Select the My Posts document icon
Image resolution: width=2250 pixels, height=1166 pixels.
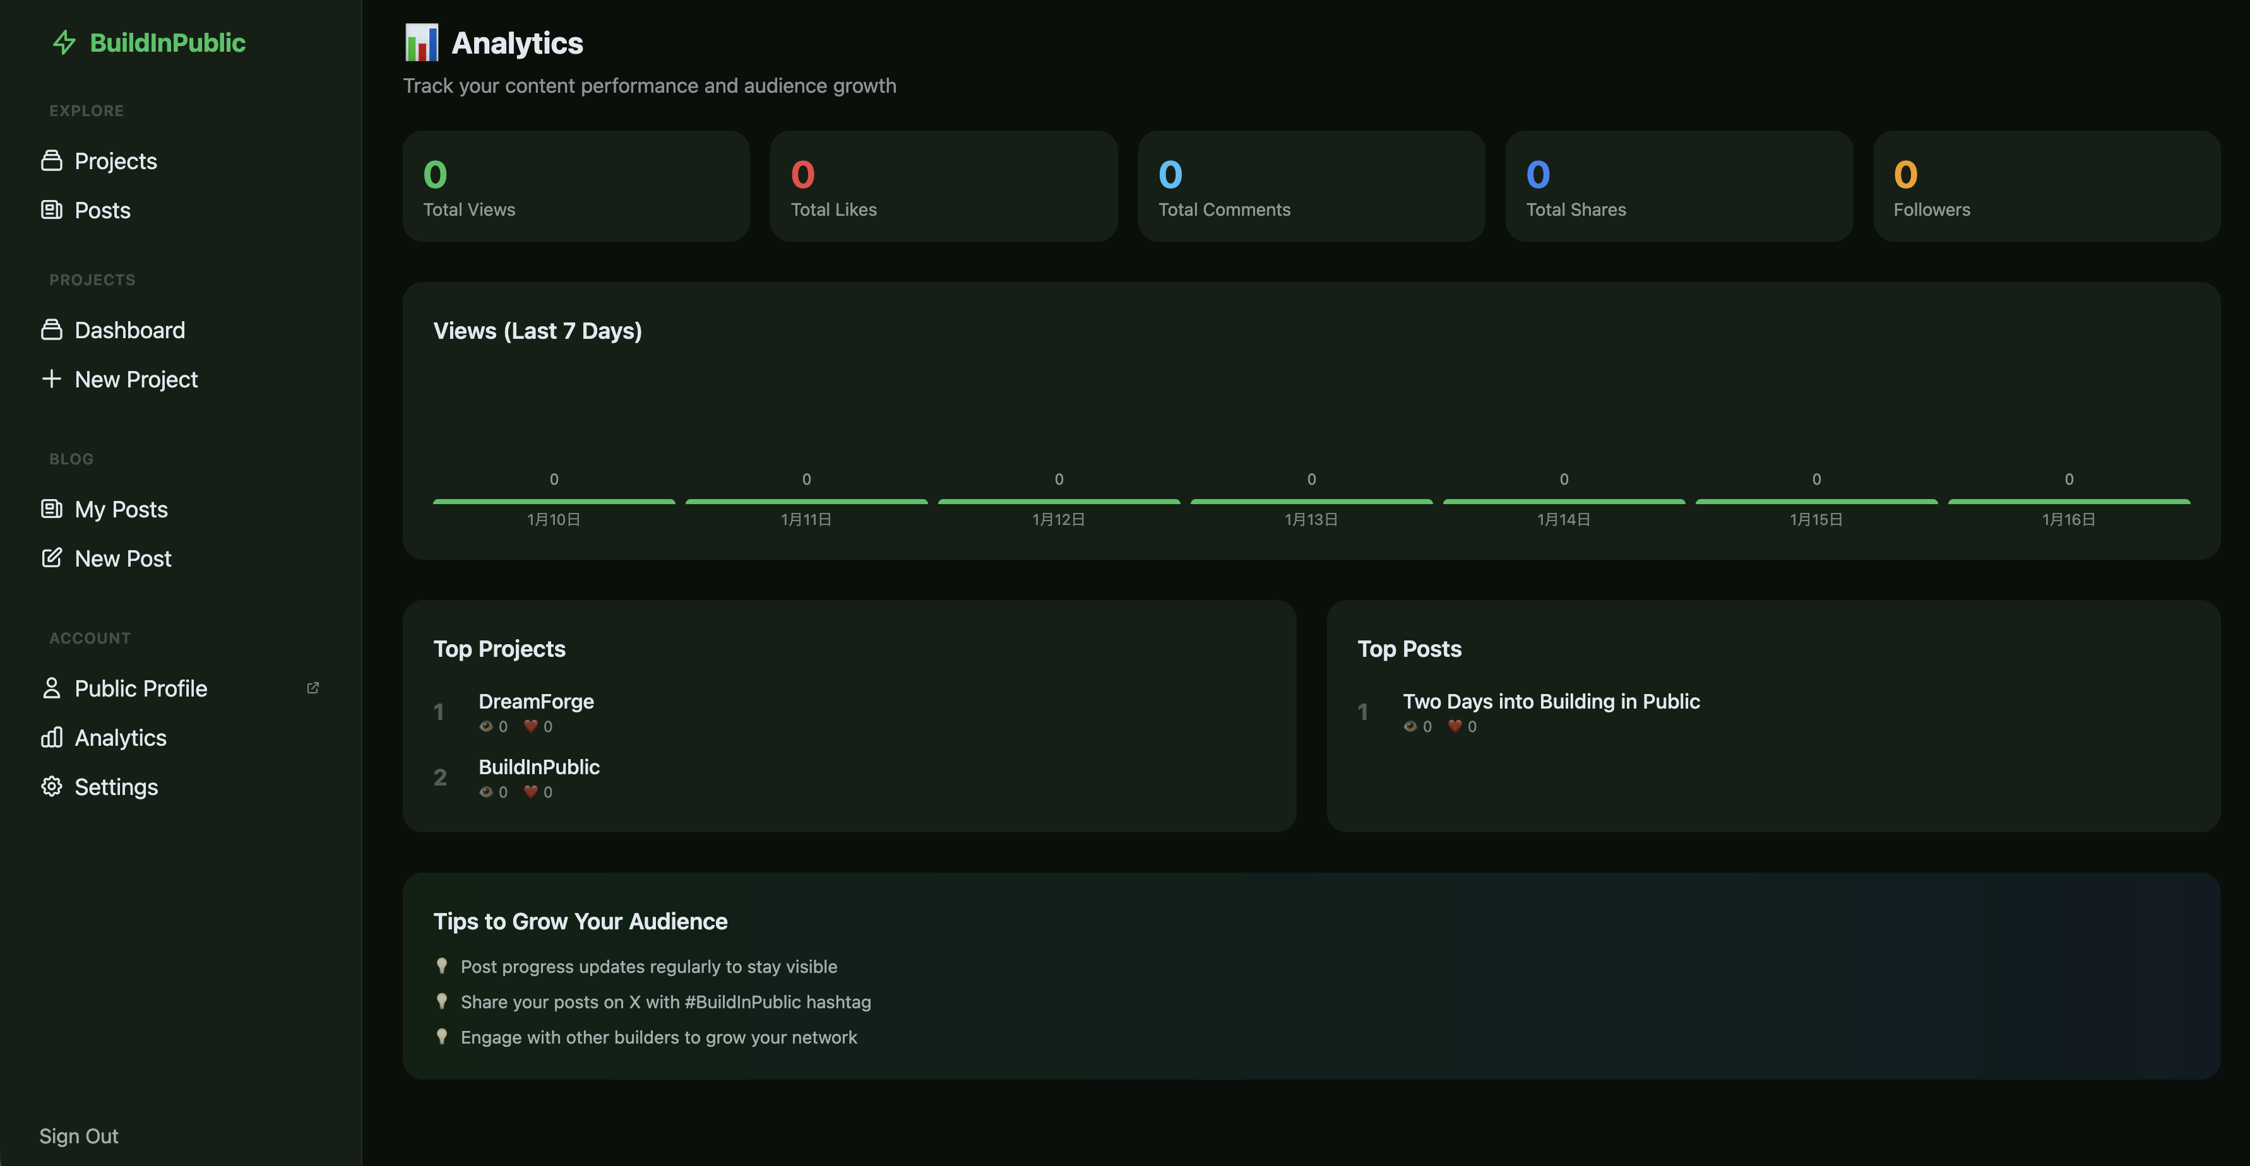[52, 509]
